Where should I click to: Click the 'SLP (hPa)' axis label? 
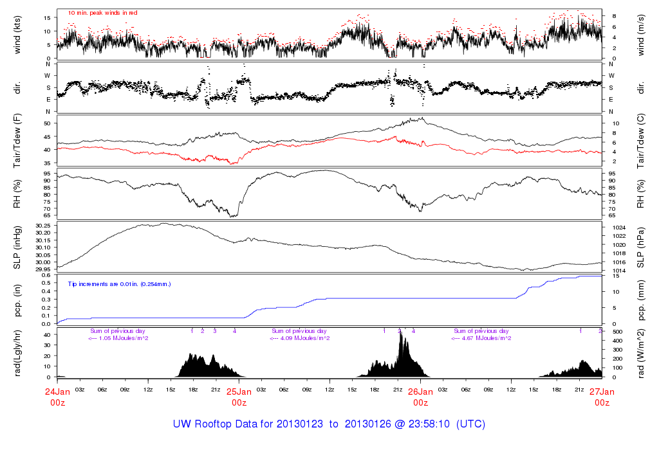coord(641,248)
